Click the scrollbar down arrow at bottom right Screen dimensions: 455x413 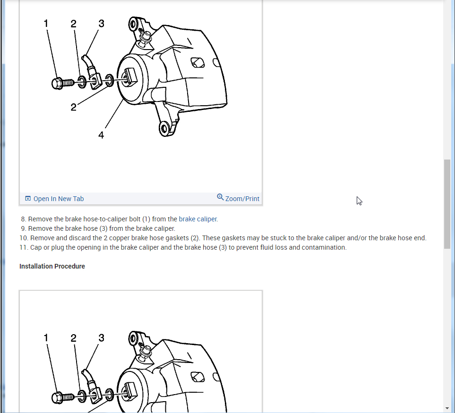pyautogui.click(x=447, y=408)
